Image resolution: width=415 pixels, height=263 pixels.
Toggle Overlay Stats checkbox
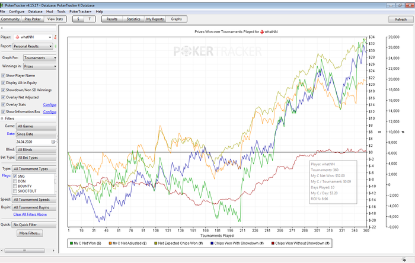(x=3, y=105)
